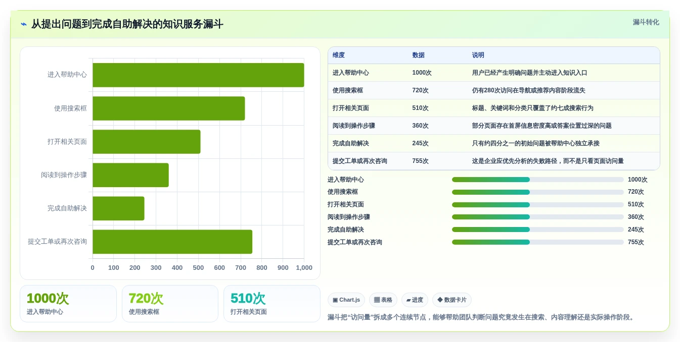Click the 1000次 table value

click(x=422, y=73)
